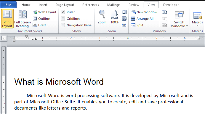205x114 pixels.
Task: Enable the Gridlines checkbox
Action: (x=63, y=19)
